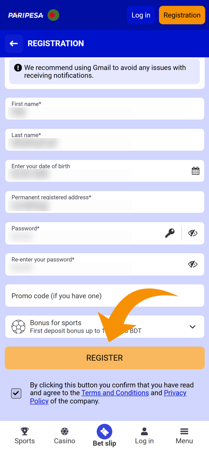Go back using the arrow in the registration header
The image size is (209, 453).
tap(13, 44)
